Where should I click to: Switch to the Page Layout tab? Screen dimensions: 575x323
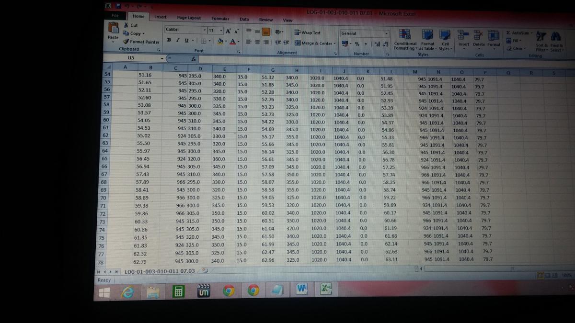click(x=189, y=18)
